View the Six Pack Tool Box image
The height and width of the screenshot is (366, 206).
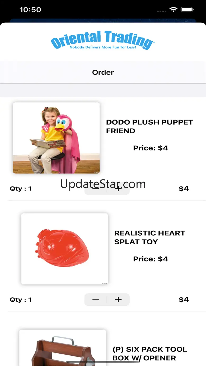click(63, 348)
